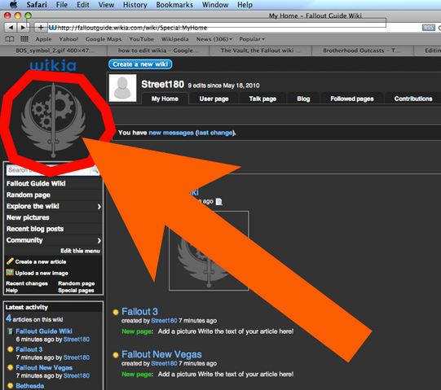Click the browser Forward arrow button

click(23, 28)
